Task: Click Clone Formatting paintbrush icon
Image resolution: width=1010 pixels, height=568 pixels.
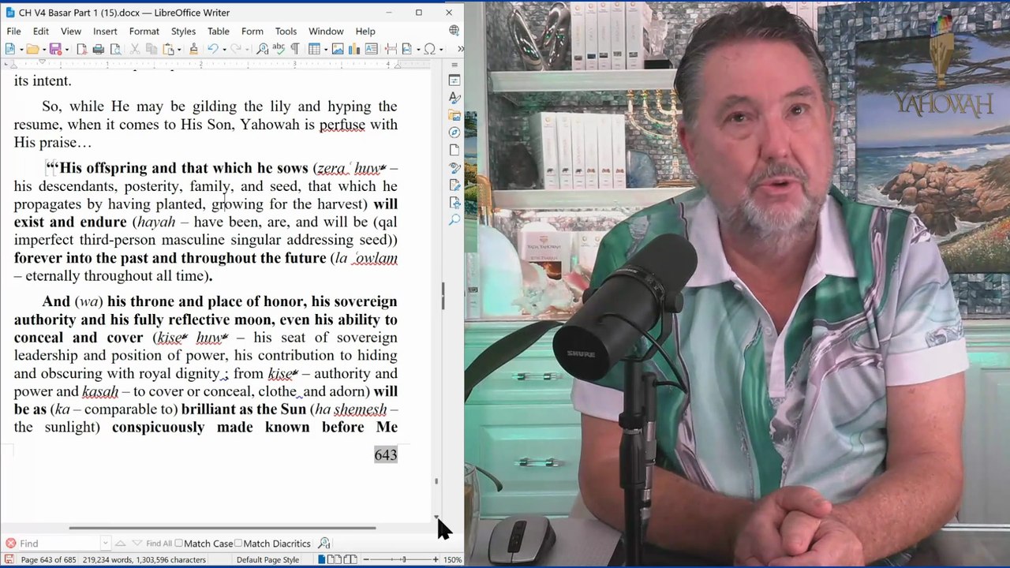Action: tap(193, 49)
